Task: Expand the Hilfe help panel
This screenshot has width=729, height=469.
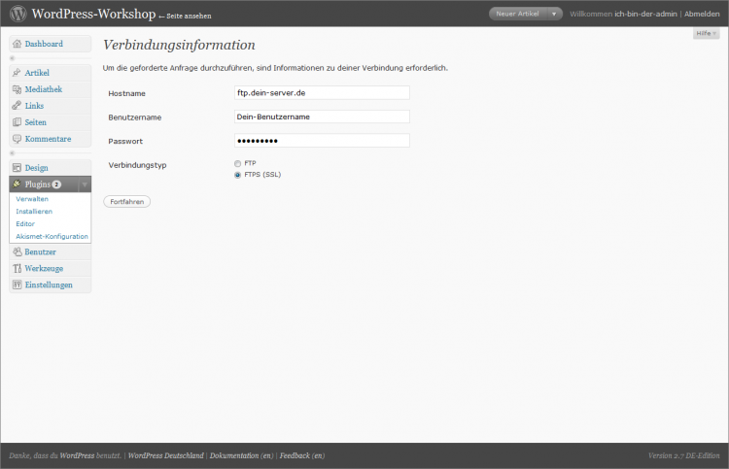Action: click(707, 34)
